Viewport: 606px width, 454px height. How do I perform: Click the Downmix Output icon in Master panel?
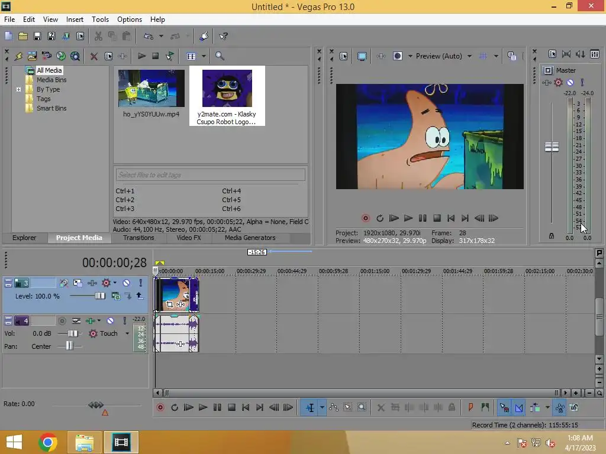(566, 54)
